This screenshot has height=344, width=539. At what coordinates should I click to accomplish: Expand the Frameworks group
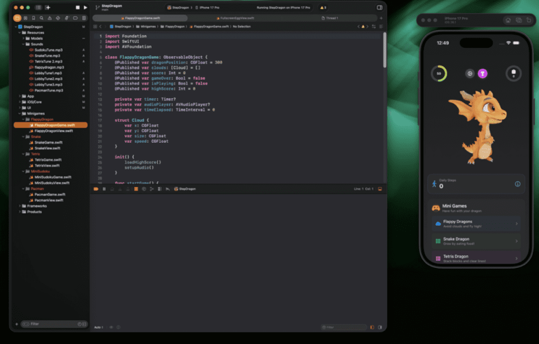coord(20,206)
